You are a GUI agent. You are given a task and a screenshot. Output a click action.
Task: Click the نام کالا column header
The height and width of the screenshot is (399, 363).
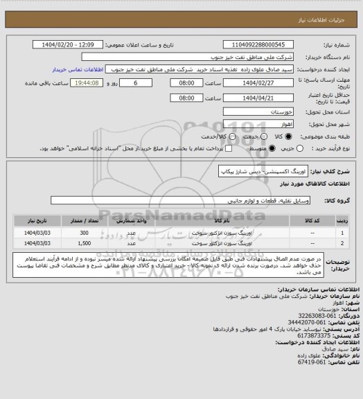pyautogui.click(x=222, y=221)
